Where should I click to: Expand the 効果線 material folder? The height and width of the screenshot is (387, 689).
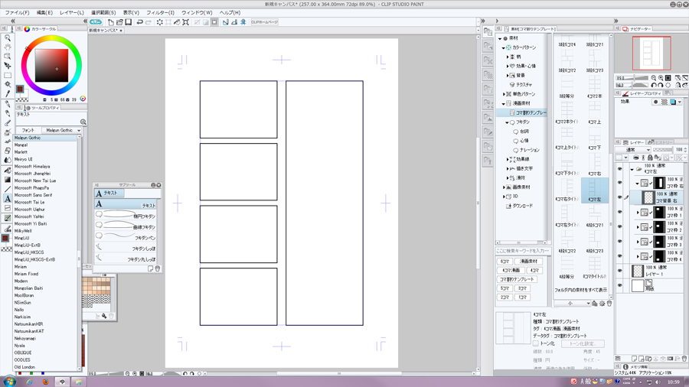point(507,159)
